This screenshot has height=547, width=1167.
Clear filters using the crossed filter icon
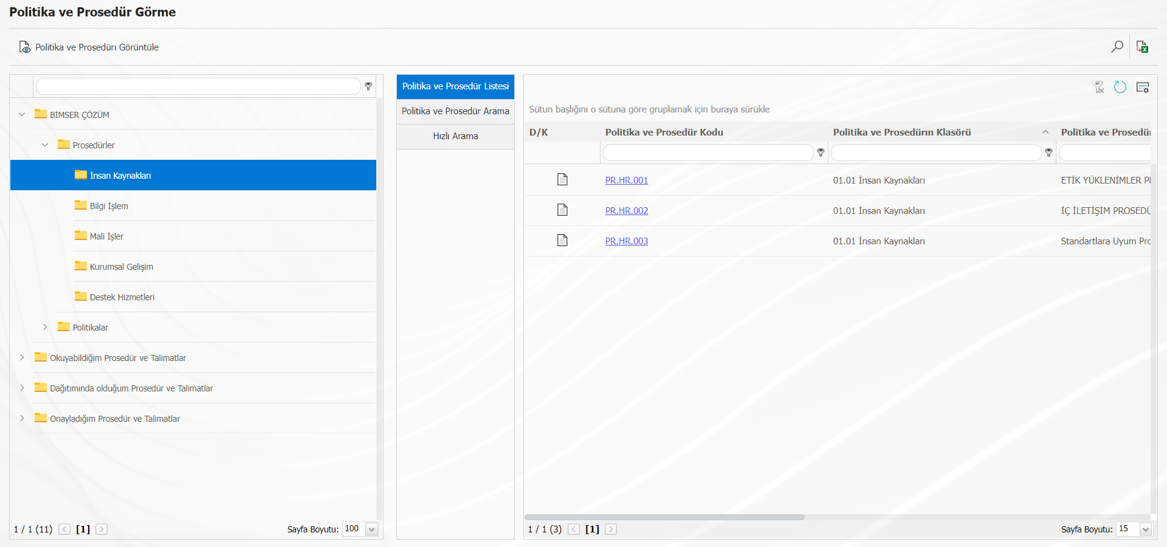1099,88
